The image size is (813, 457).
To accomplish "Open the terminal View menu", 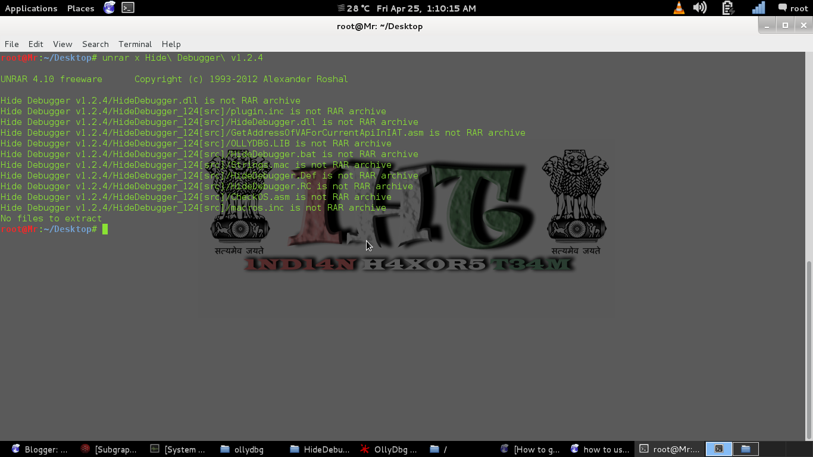I will 62,44.
